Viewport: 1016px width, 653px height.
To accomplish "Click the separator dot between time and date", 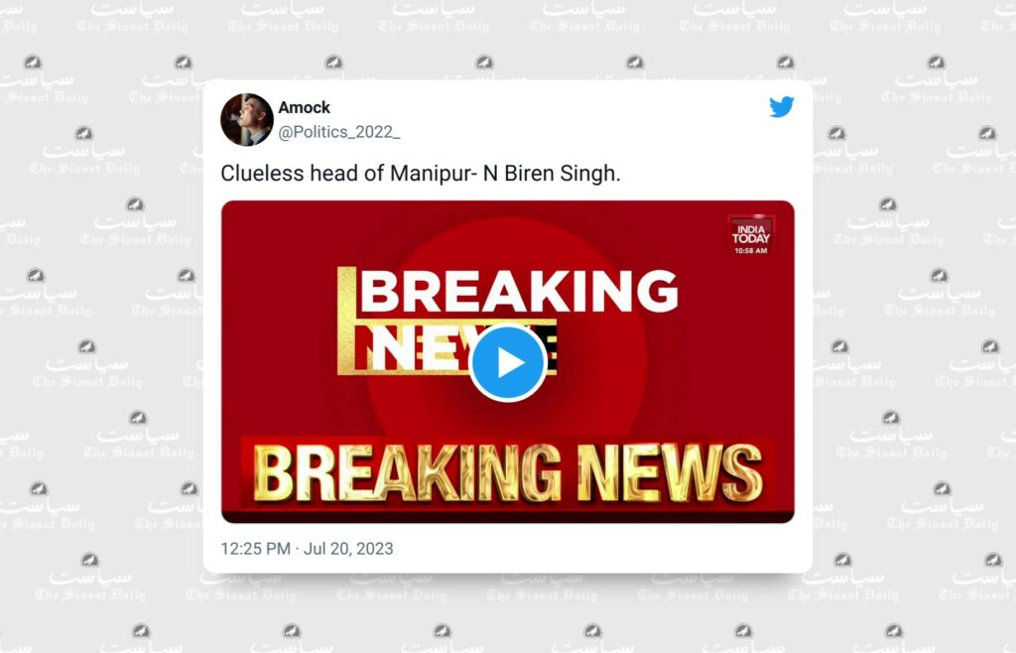I will (297, 549).
